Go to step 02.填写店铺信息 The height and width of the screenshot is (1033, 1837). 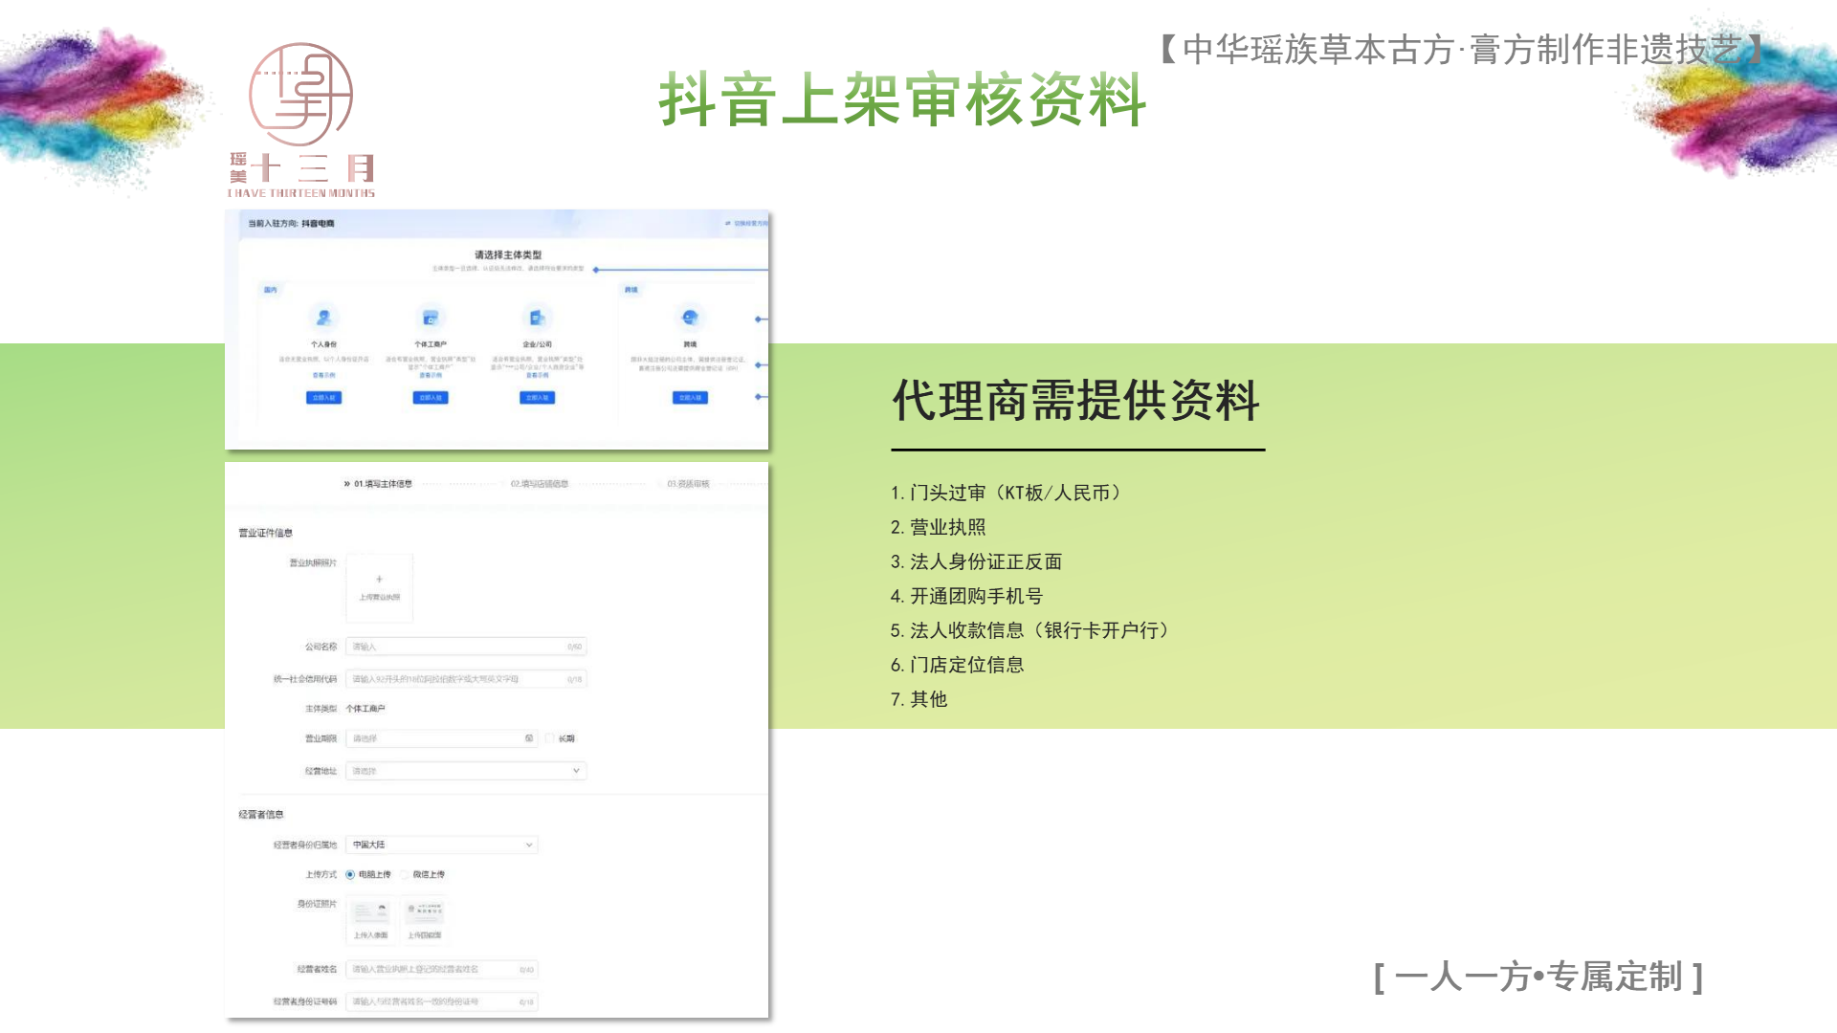tap(539, 484)
